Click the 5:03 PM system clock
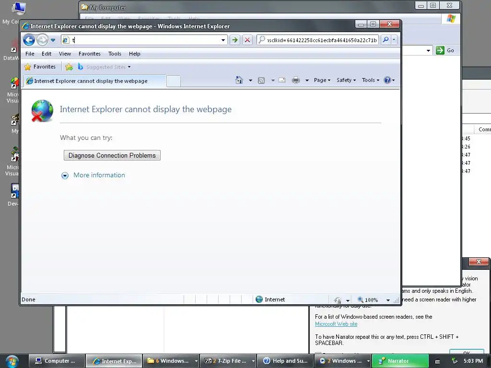The width and height of the screenshot is (491, 368). click(x=473, y=361)
